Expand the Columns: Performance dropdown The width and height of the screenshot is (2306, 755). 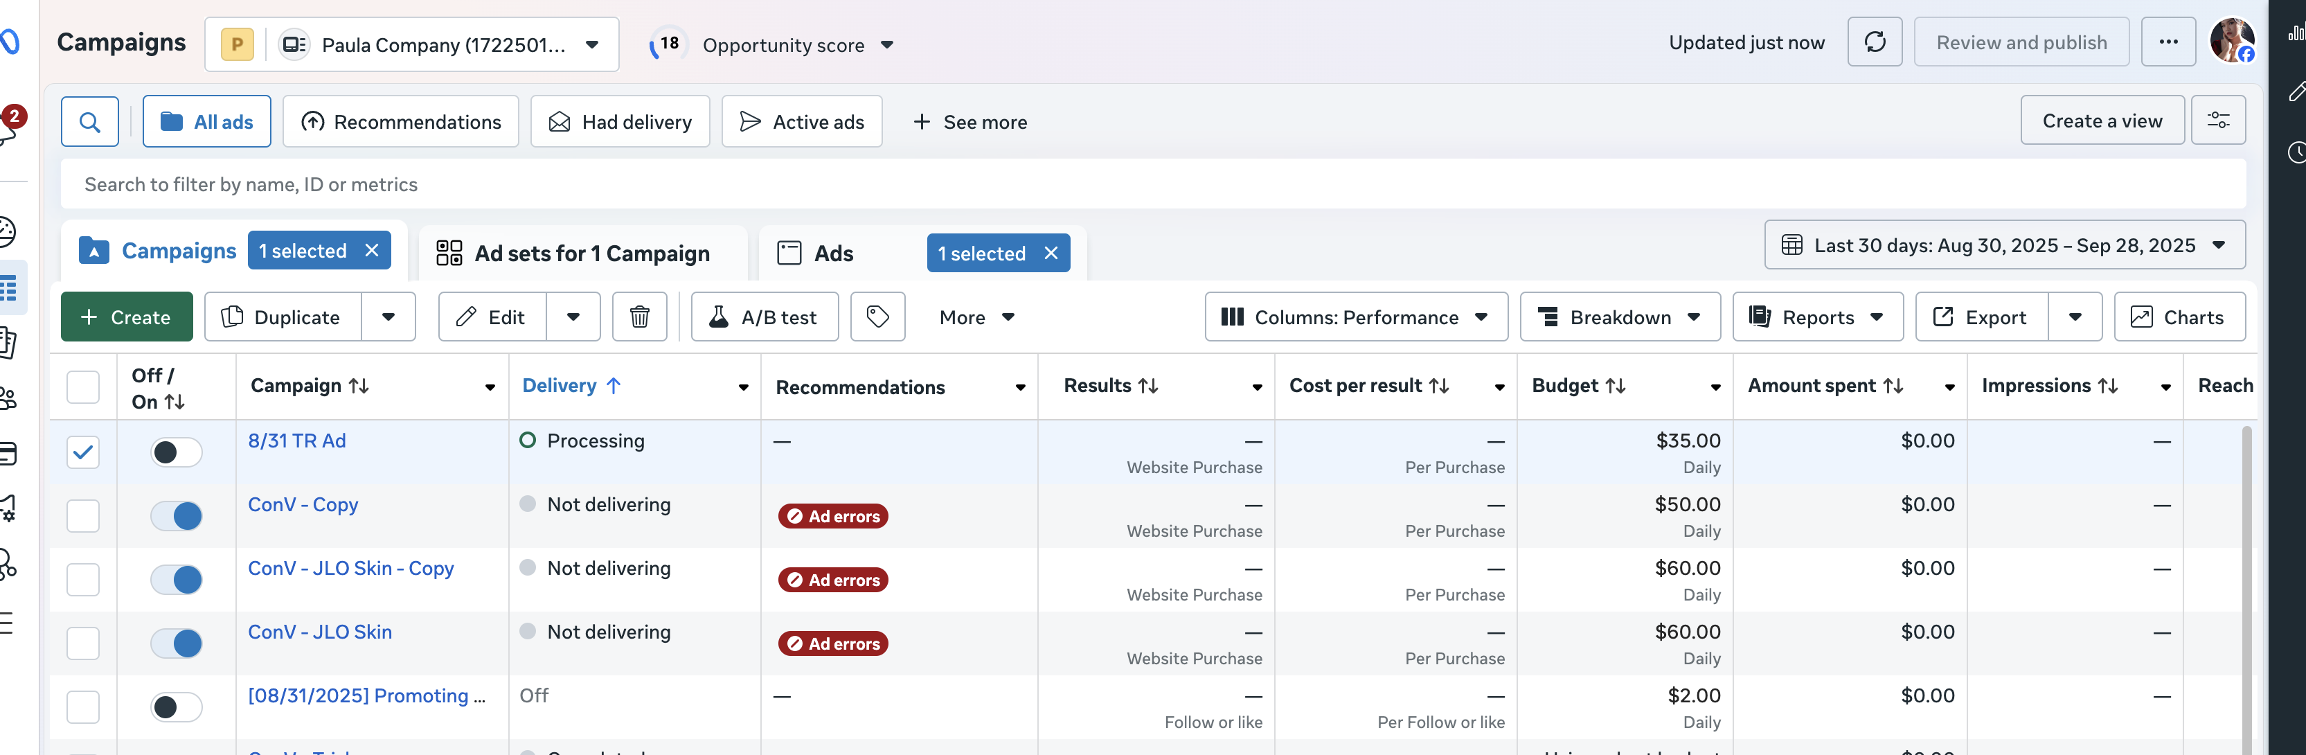[1355, 317]
